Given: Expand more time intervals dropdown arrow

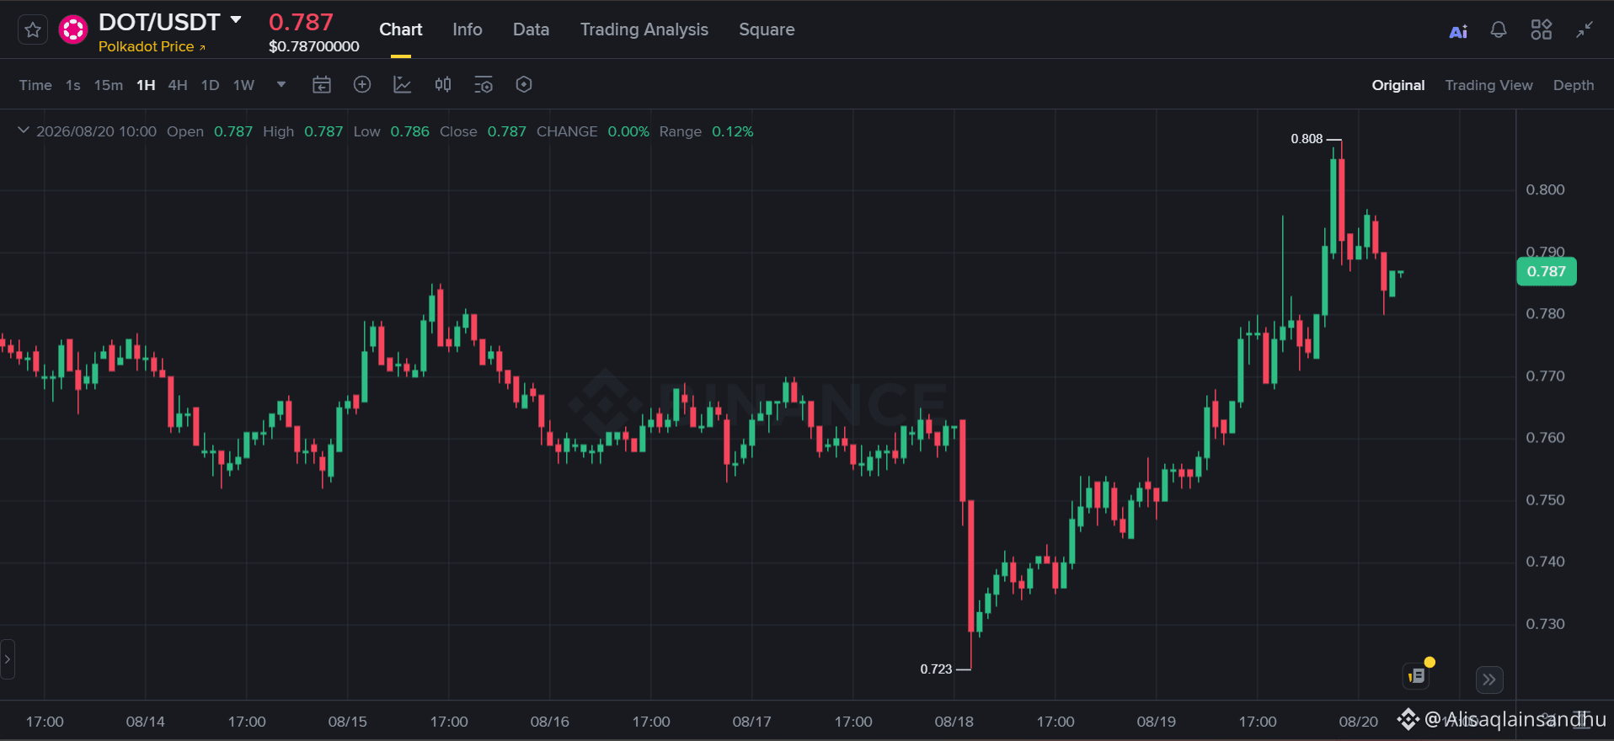Looking at the screenshot, I should coord(281,85).
